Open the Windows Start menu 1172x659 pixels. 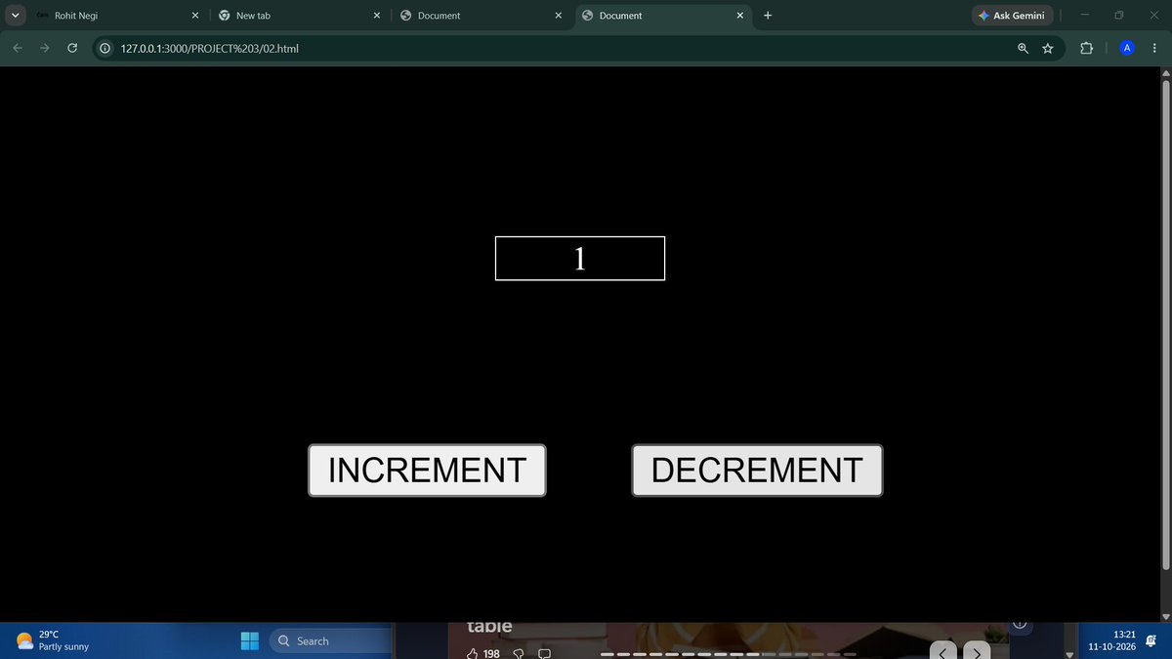[x=250, y=640]
